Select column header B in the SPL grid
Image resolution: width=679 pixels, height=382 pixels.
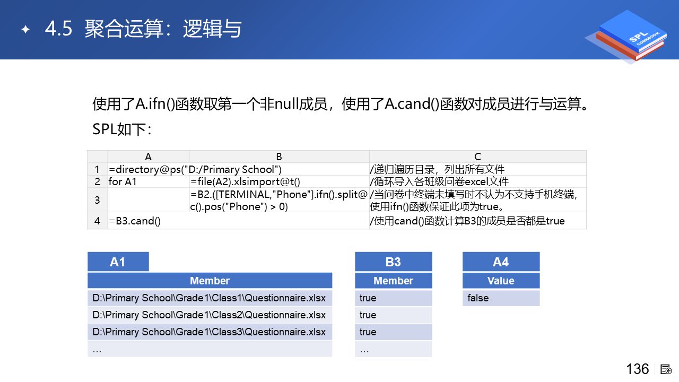pyautogui.click(x=279, y=157)
